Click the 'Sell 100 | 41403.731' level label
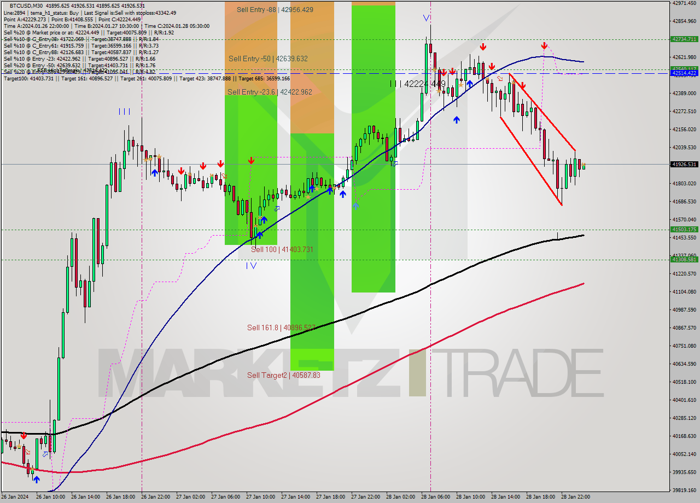Image resolution: width=700 pixels, height=503 pixels. click(x=282, y=249)
